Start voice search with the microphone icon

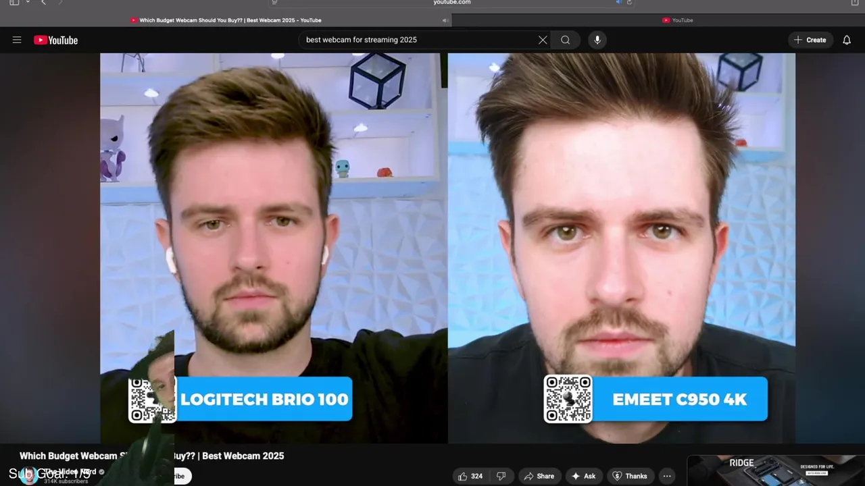pyautogui.click(x=597, y=40)
